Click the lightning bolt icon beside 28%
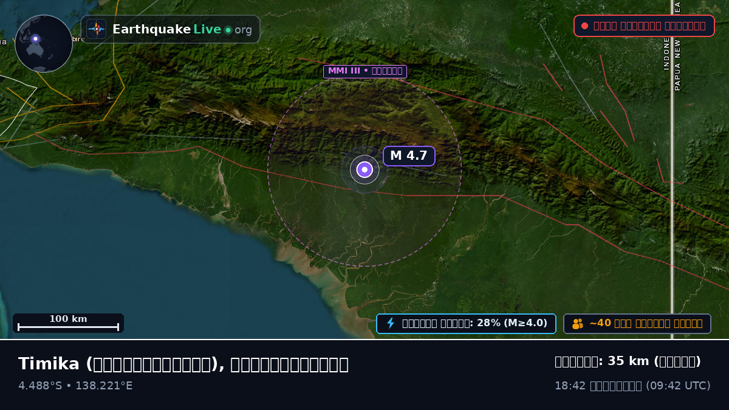 (x=391, y=323)
